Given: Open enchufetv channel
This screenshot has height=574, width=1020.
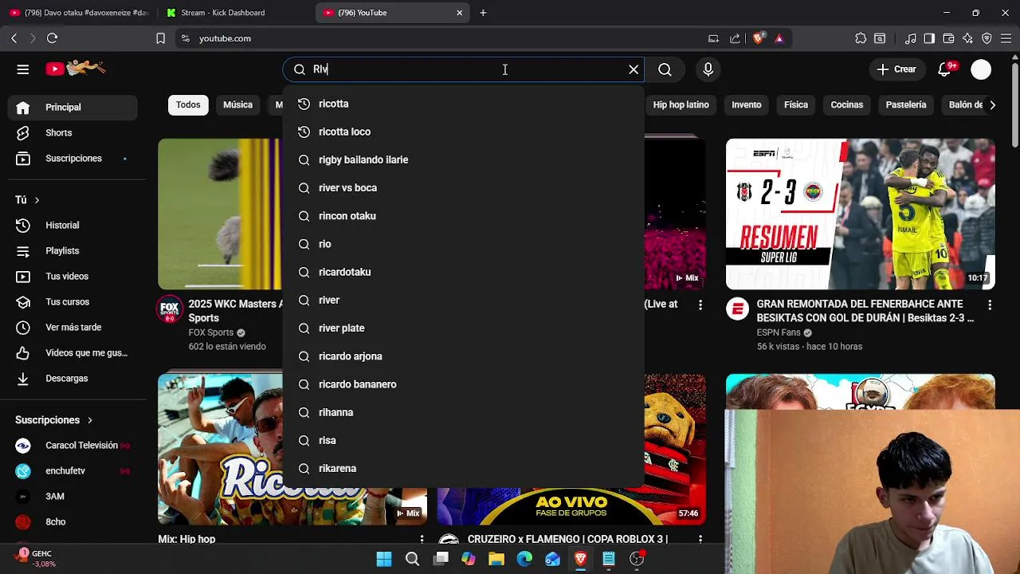Looking at the screenshot, I should (x=73, y=470).
